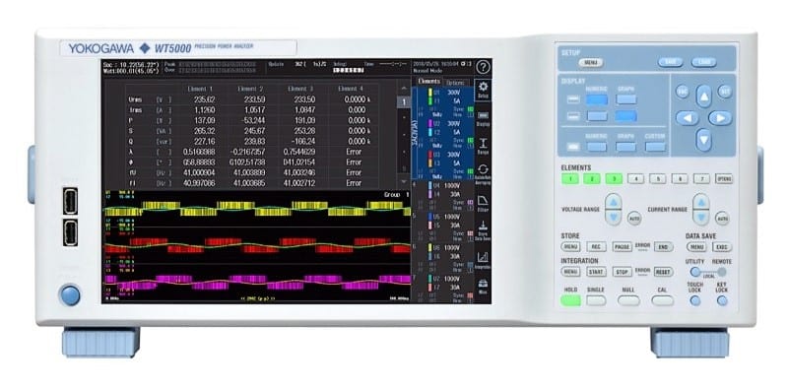Push the DATA SAVE MENU button
The width and height of the screenshot is (788, 389).
[696, 247]
